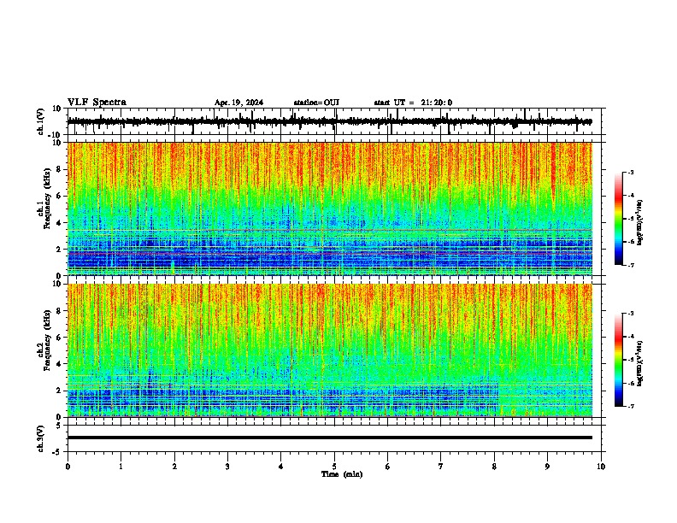Viewport: 677px width, 523px height.
Task: Click the 'station=OUJ' label
Action: pos(316,103)
